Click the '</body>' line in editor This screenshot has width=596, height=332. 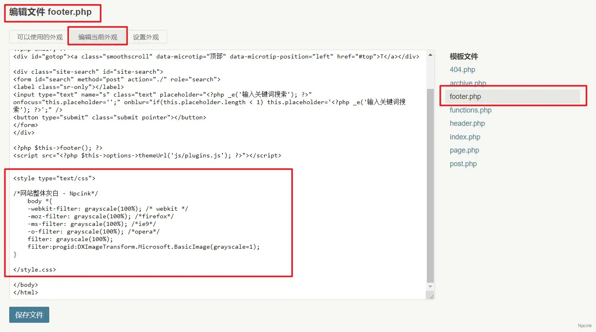[x=26, y=285]
